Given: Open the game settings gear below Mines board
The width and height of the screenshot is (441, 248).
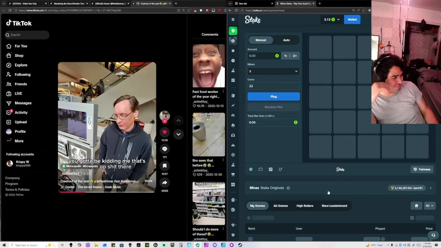Looking at the screenshot, I should coord(251,169).
